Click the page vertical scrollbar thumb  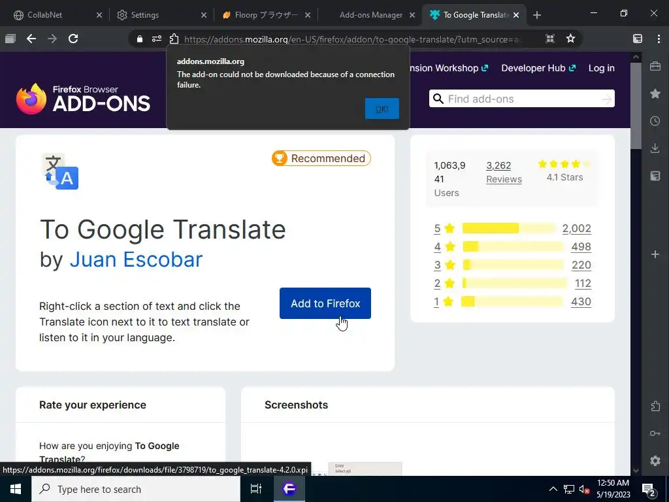click(x=636, y=106)
